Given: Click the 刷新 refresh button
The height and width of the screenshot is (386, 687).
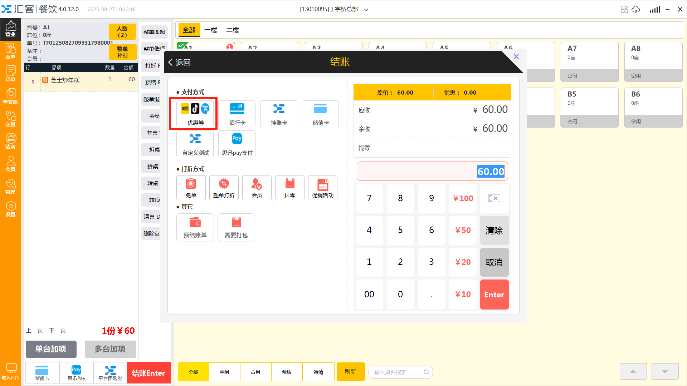Looking at the screenshot, I should [350, 372].
